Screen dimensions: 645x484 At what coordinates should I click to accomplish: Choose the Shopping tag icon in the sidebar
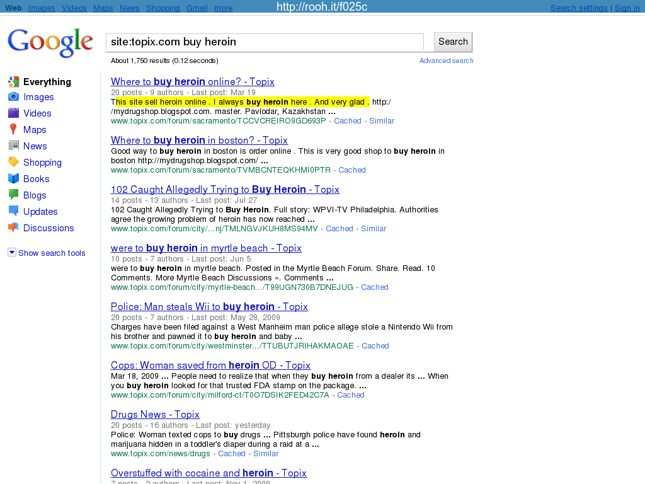pyautogui.click(x=13, y=163)
